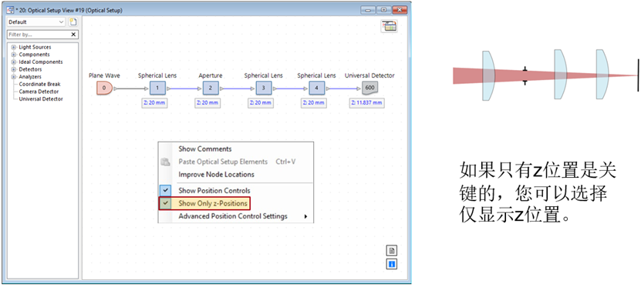Viewport: 641px width, 287px height.
Task: Click the blue info icon at bottom right
Action: 392,264
